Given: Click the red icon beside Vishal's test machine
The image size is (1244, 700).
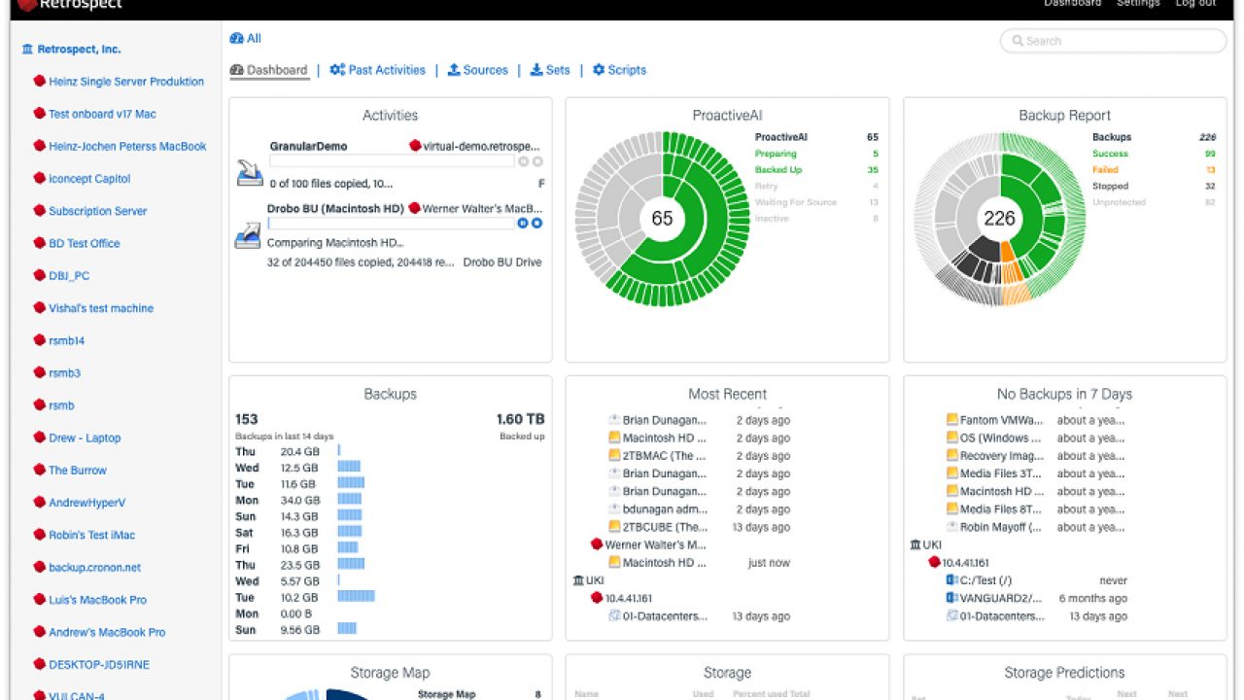Looking at the screenshot, I should (40, 308).
